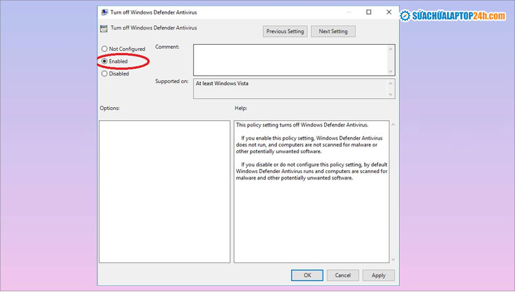515x292 pixels.
Task: Select the Enabled radio button
Action: [x=104, y=61]
